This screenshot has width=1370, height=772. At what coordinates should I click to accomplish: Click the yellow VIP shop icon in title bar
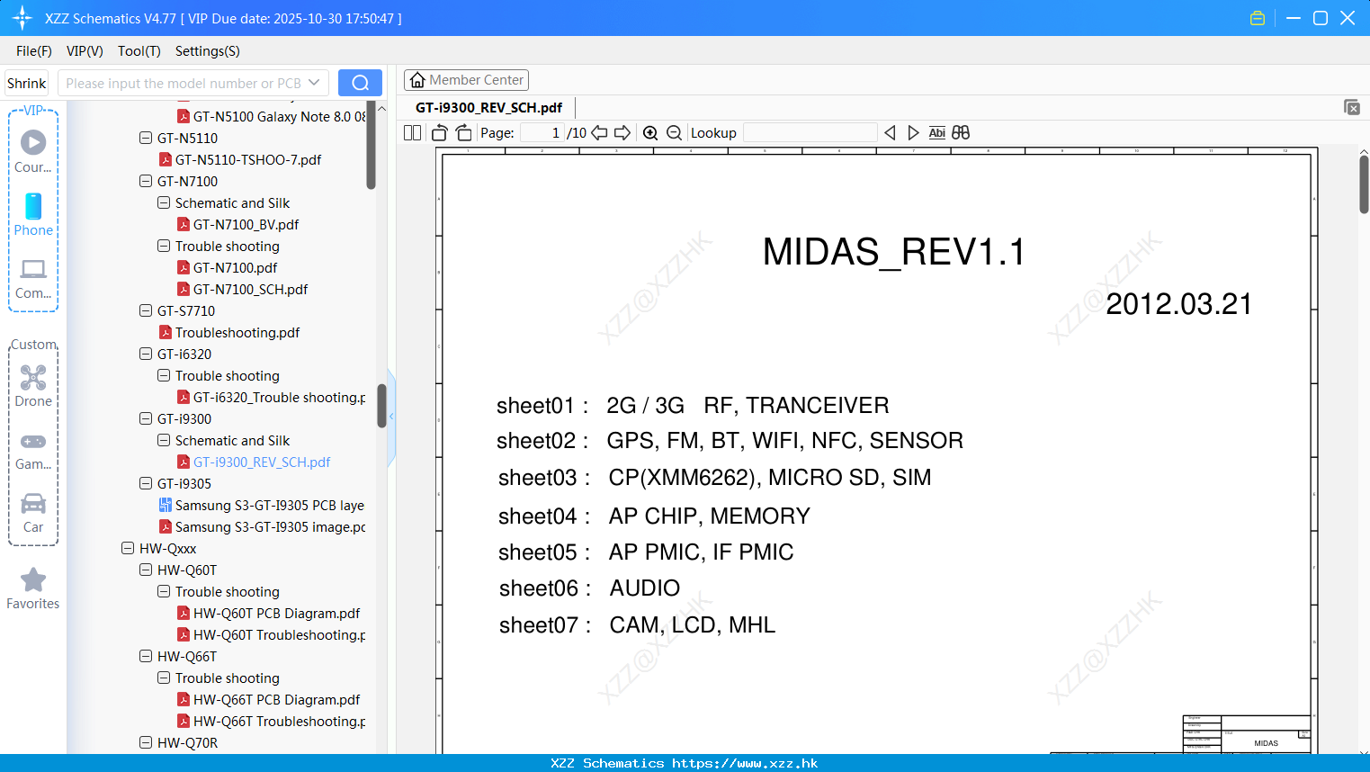click(x=1258, y=18)
